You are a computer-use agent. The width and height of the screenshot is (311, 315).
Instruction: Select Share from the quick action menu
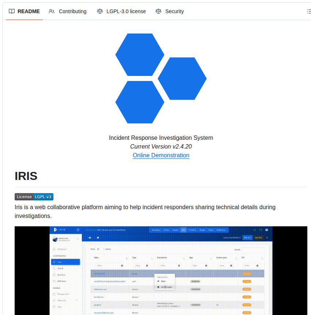pos(163,281)
